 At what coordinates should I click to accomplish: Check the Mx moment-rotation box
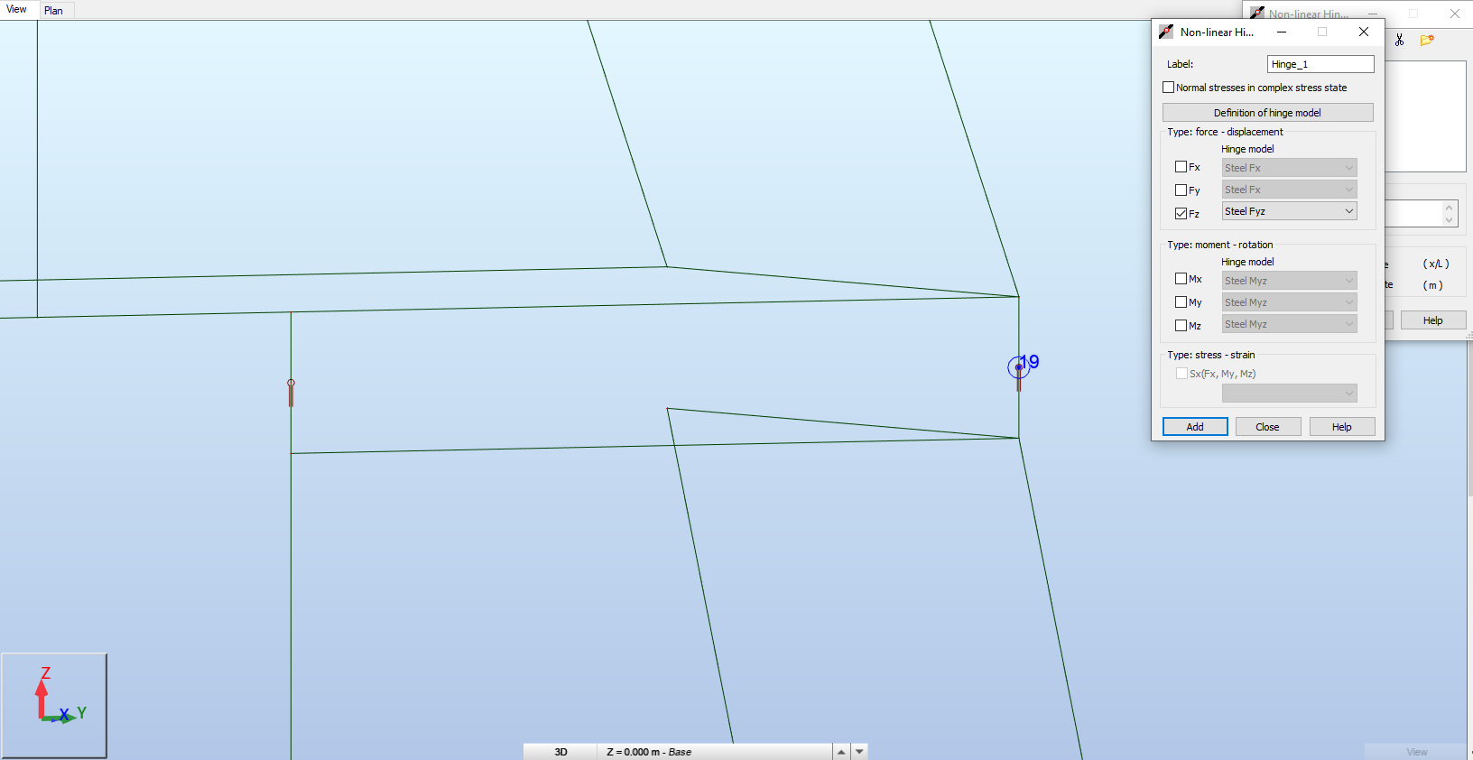1181,279
